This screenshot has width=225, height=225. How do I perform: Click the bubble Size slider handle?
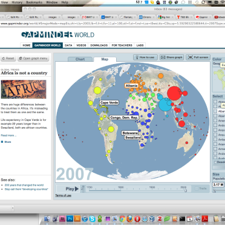pos(214,191)
